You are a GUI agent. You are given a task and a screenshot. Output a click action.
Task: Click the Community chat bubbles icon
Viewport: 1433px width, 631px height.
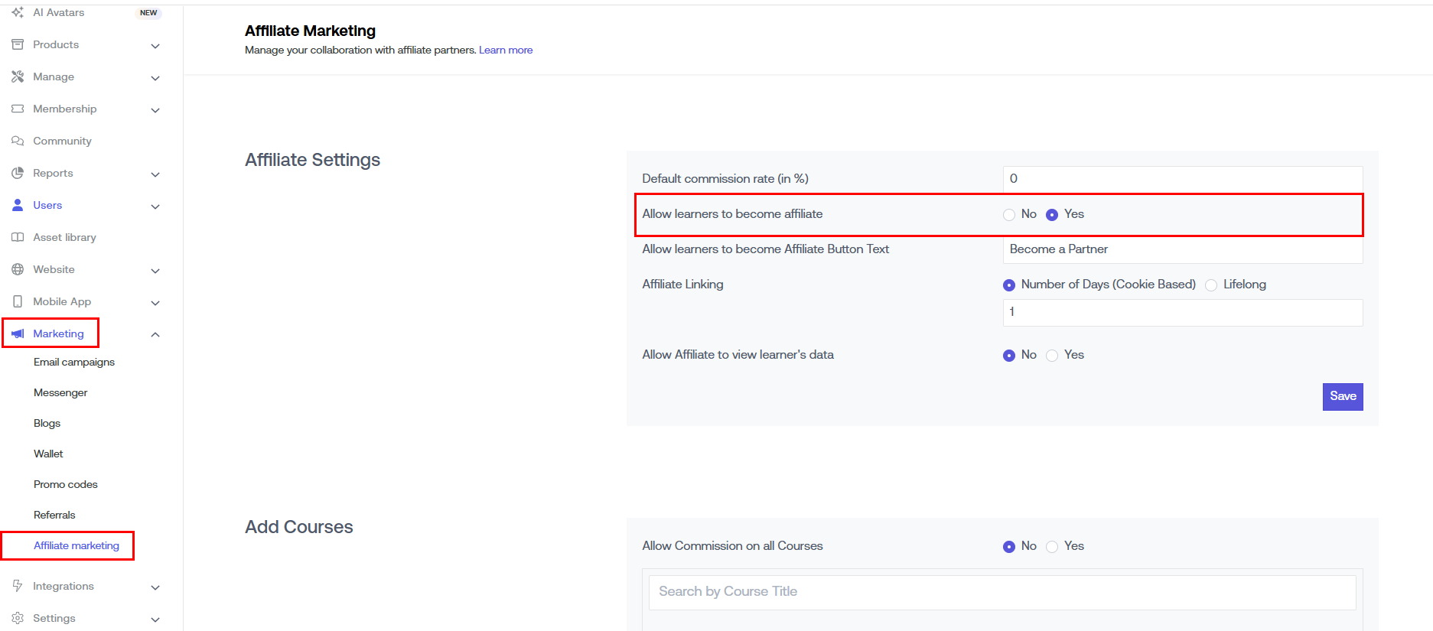tap(18, 141)
